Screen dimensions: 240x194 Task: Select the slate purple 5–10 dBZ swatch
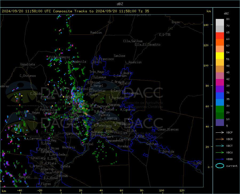point(220,122)
